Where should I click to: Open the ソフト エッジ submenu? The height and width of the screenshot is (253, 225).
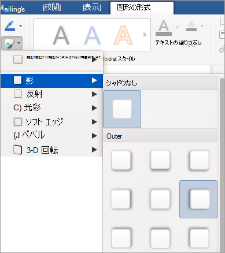coord(51,122)
